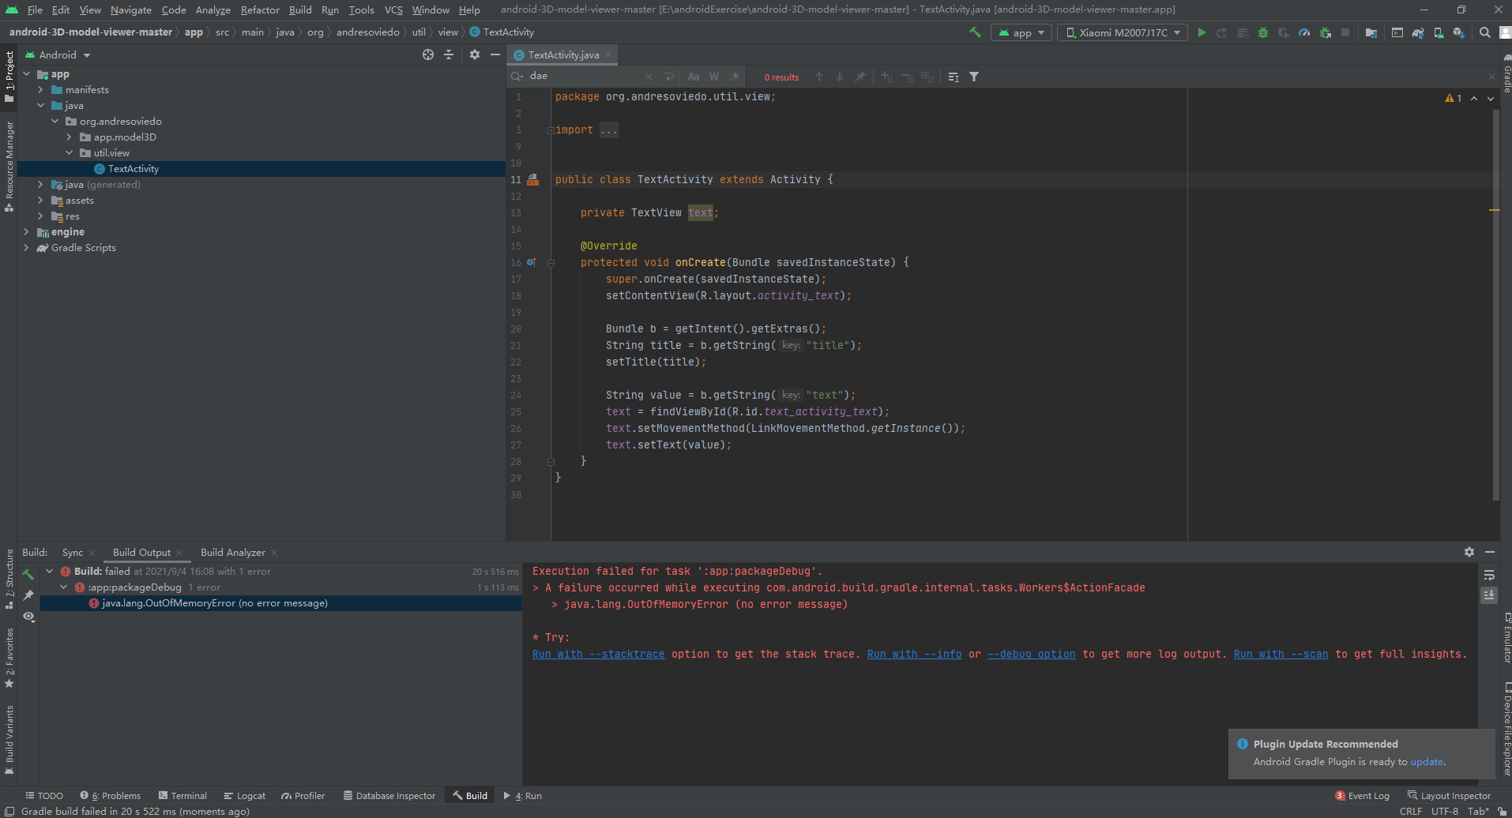Click the Stop square icon

point(1345,32)
